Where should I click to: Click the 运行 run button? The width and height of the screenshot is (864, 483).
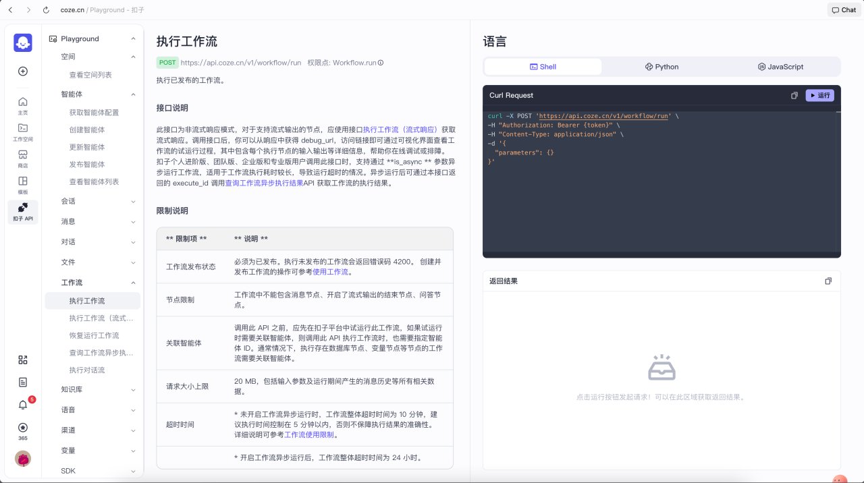[x=819, y=96]
